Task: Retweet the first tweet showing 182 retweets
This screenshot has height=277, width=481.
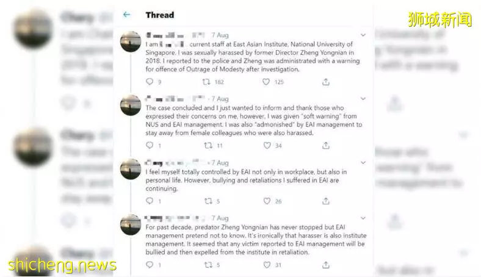Action: click(206, 82)
